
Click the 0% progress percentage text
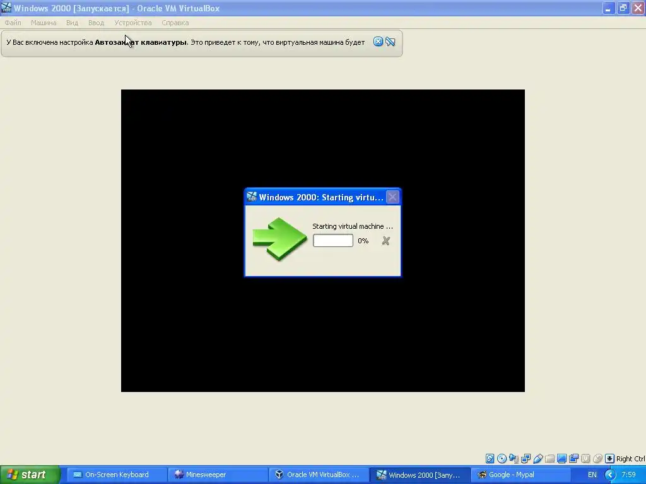coord(363,241)
